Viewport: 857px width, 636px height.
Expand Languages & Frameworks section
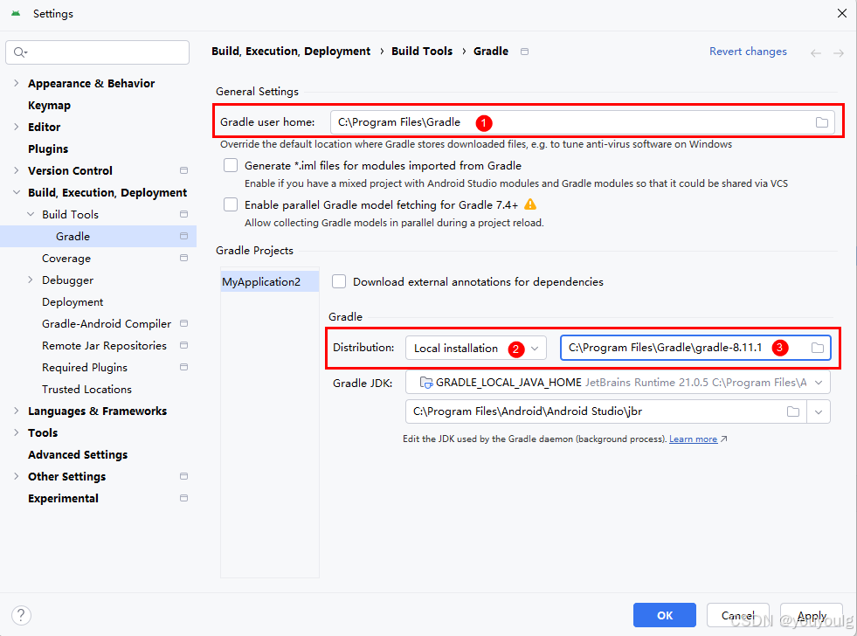coord(16,411)
